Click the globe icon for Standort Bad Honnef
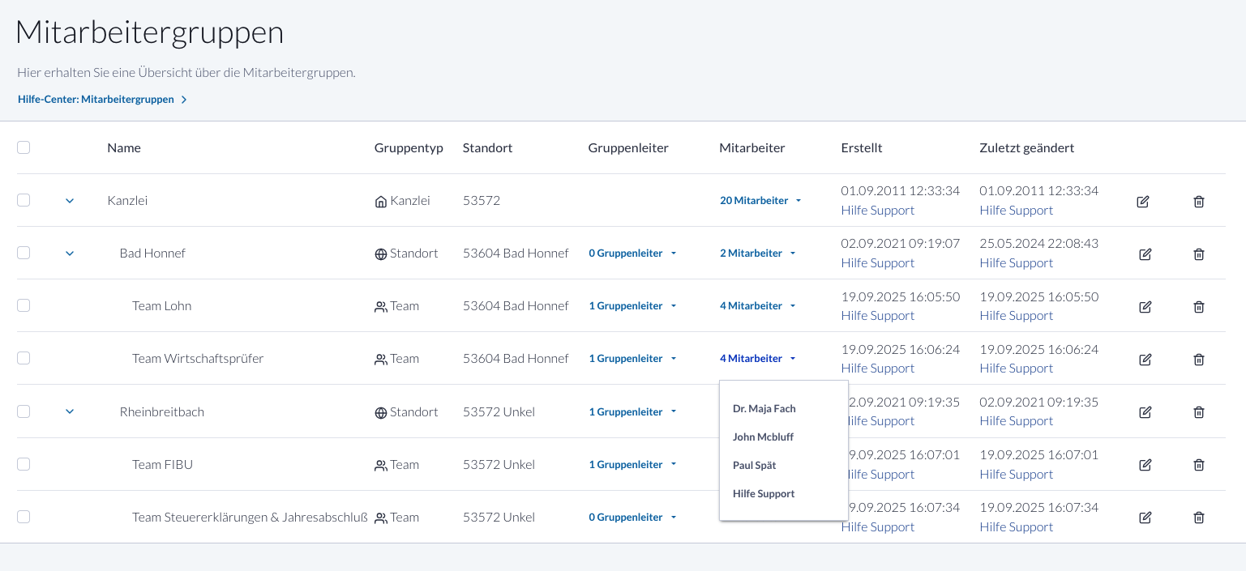 (x=380, y=253)
